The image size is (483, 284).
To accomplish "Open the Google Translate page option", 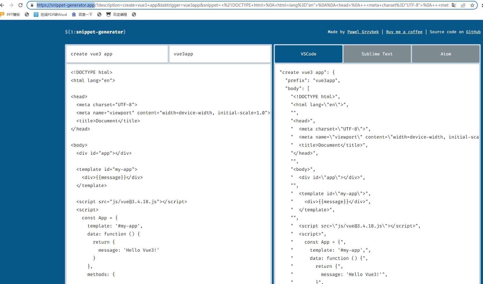I will [x=454, y=5].
